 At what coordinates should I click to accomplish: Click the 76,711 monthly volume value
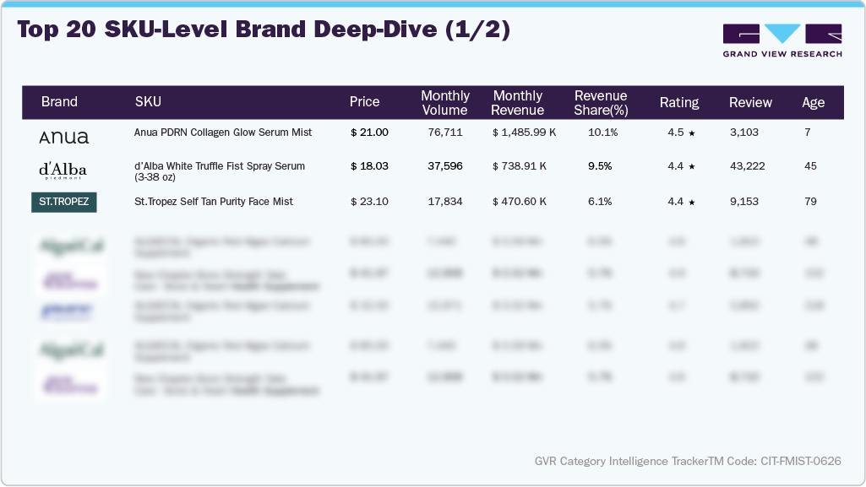point(445,133)
